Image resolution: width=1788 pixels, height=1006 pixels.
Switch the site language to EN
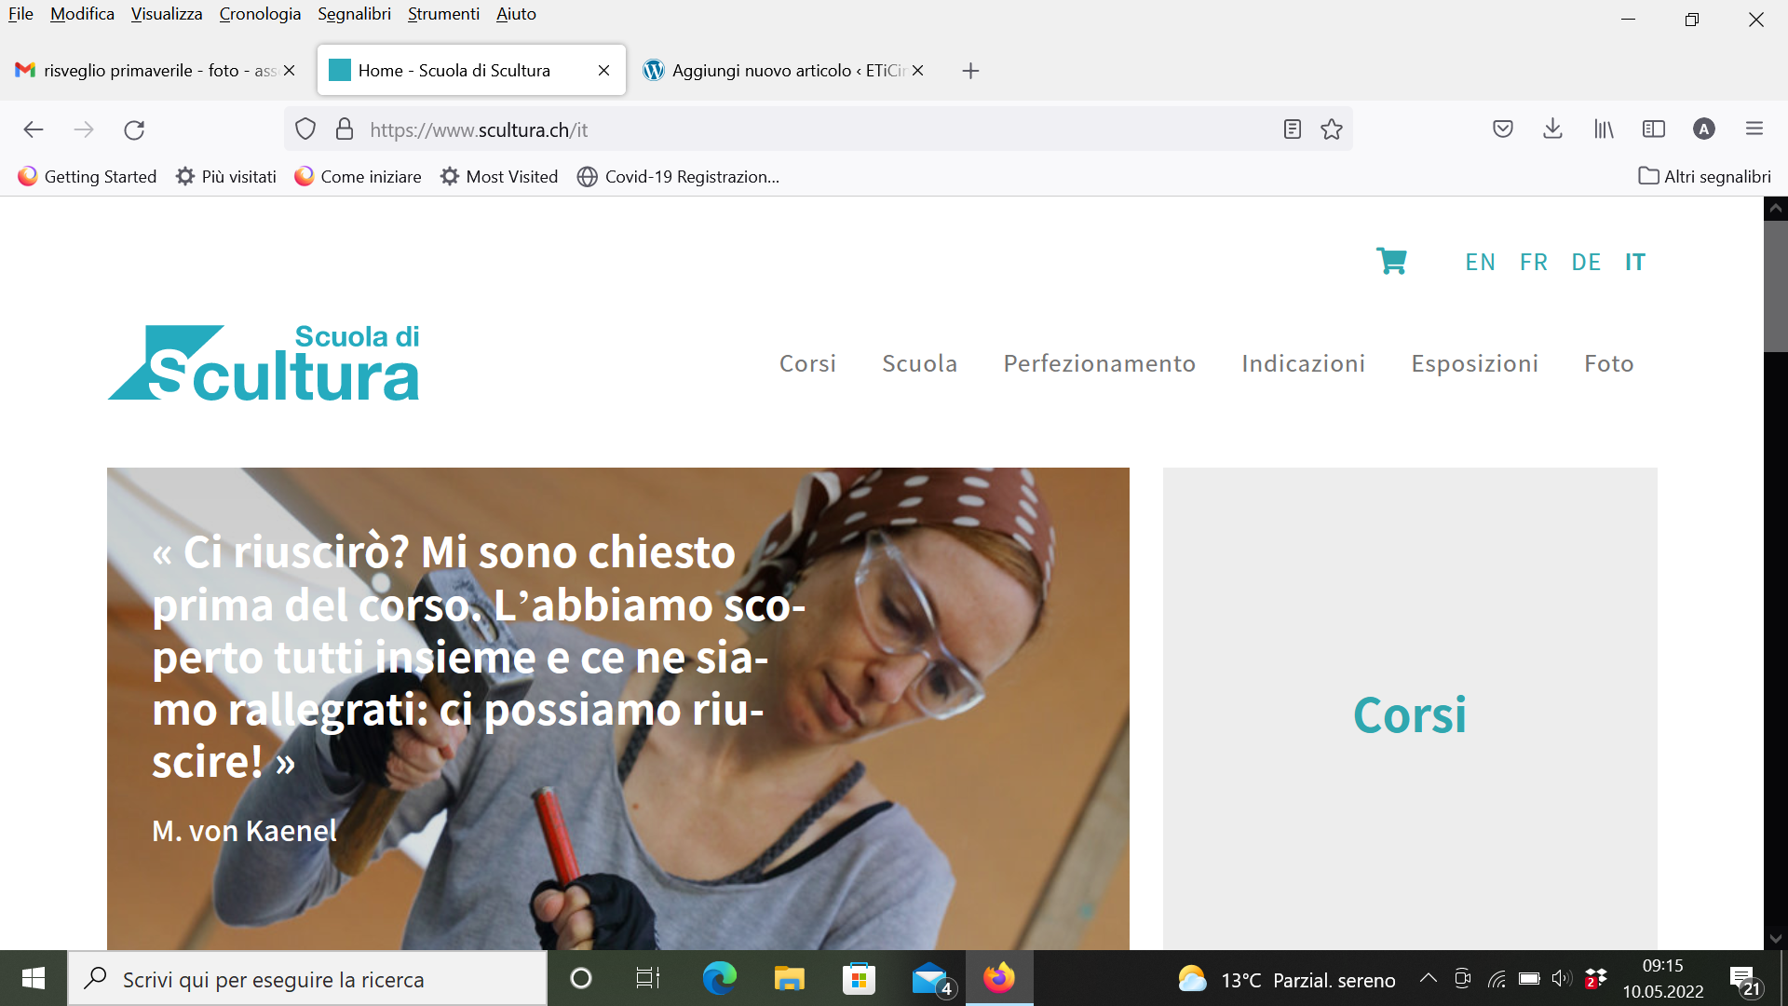tap(1480, 263)
